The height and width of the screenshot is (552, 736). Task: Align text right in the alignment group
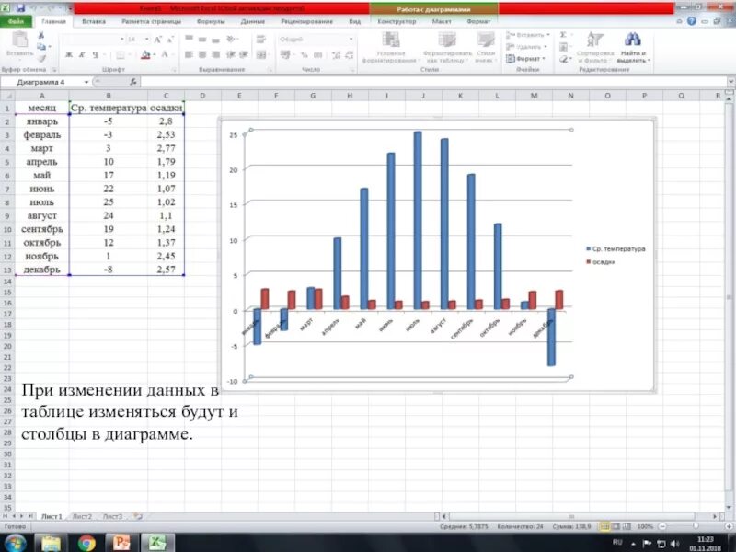coord(216,55)
